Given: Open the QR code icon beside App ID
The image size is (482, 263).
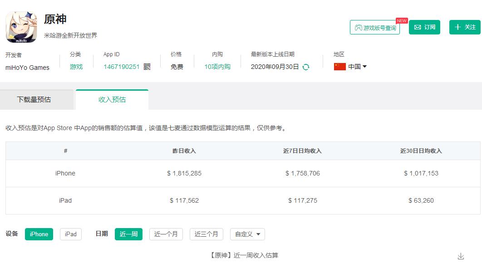Looking at the screenshot, I should (x=147, y=67).
